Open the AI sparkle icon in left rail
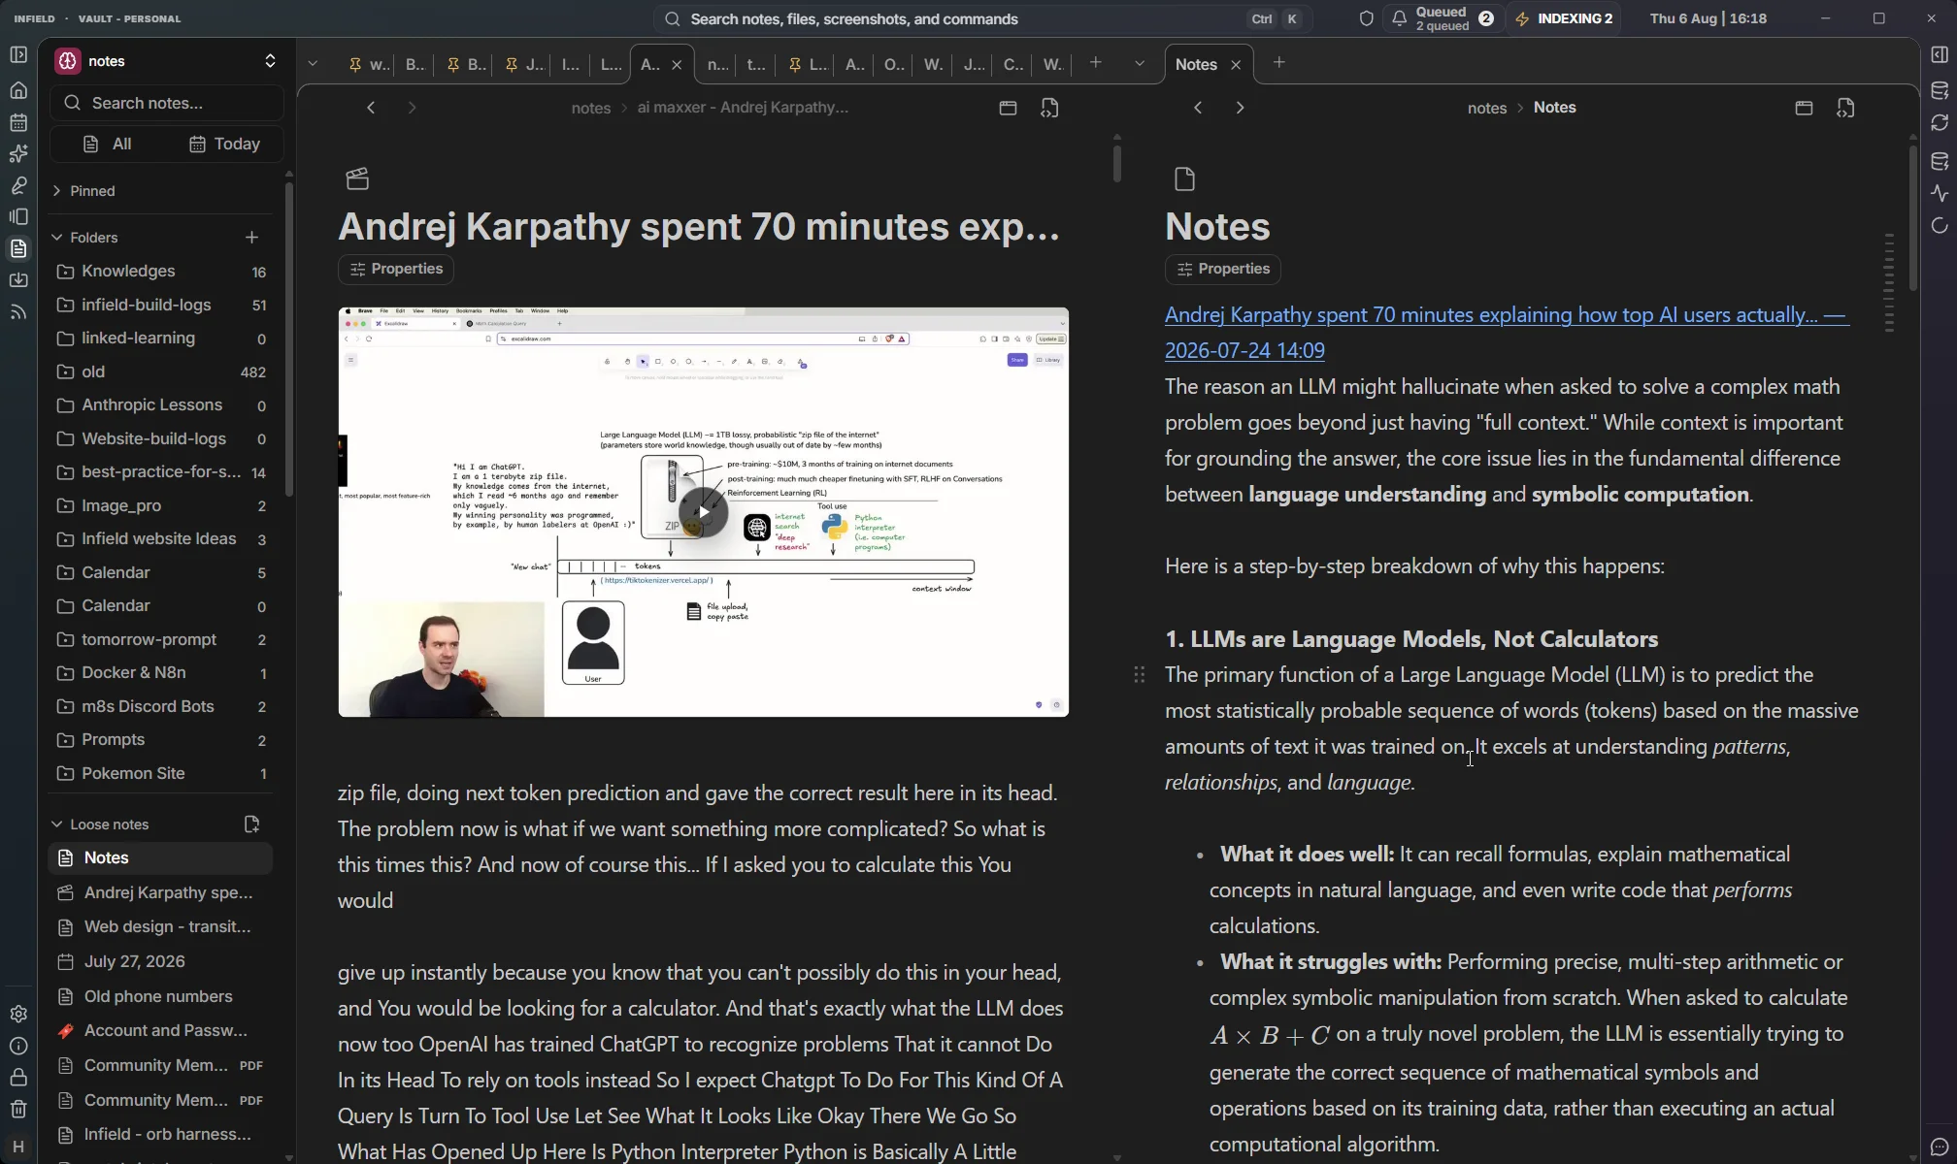Viewport: 1957px width, 1164px height. pyautogui.click(x=18, y=154)
